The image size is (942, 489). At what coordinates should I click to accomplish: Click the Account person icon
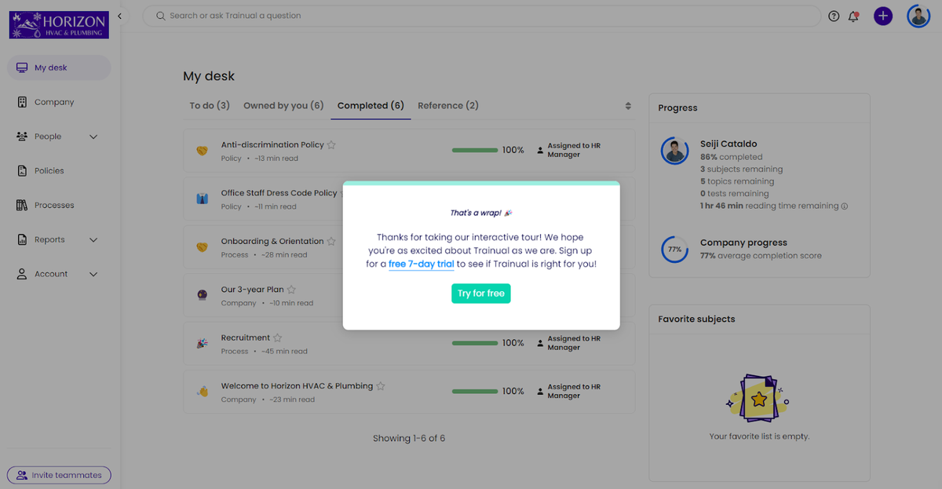click(x=22, y=274)
